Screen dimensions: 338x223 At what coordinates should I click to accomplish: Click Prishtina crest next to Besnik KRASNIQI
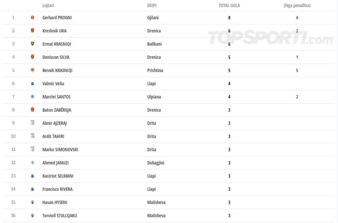[33, 70]
